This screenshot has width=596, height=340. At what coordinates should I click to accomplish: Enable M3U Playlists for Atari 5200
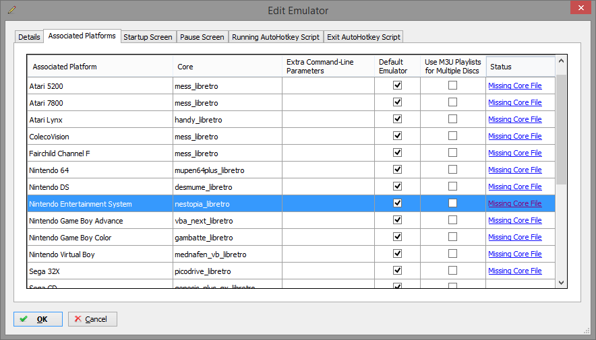[x=452, y=86]
